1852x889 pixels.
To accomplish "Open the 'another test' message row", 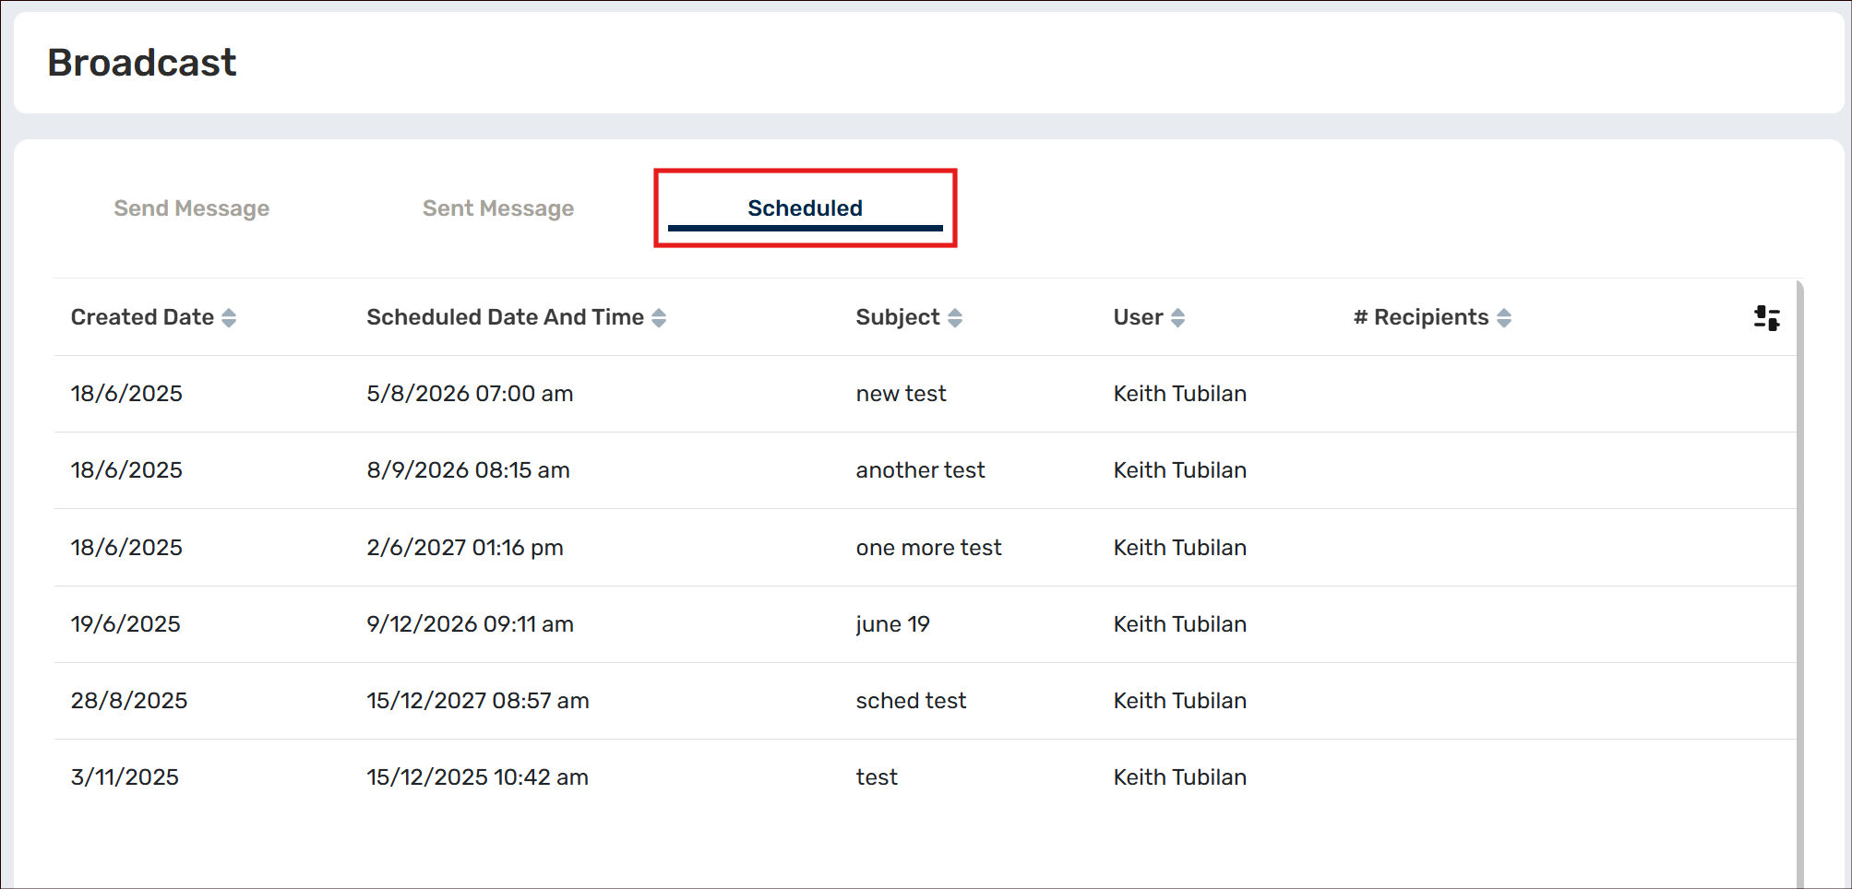I will click(920, 470).
